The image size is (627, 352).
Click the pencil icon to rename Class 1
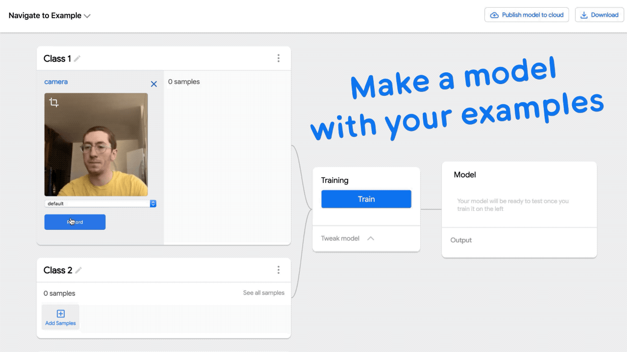tap(76, 59)
